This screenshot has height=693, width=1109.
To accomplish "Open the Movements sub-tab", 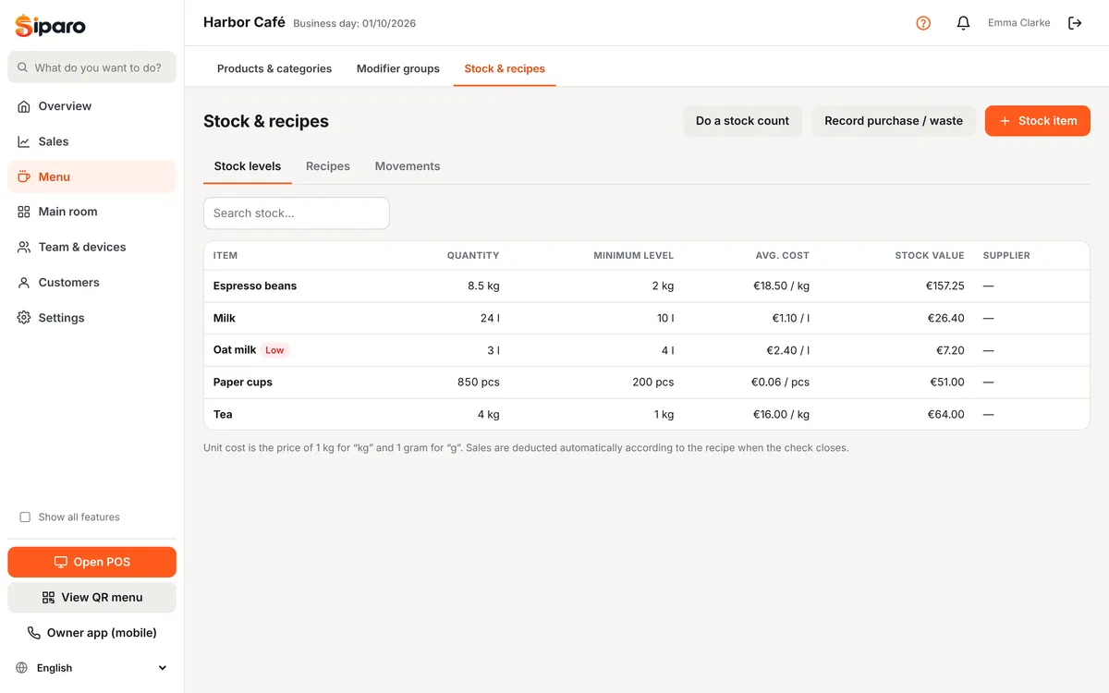I will click(408, 166).
